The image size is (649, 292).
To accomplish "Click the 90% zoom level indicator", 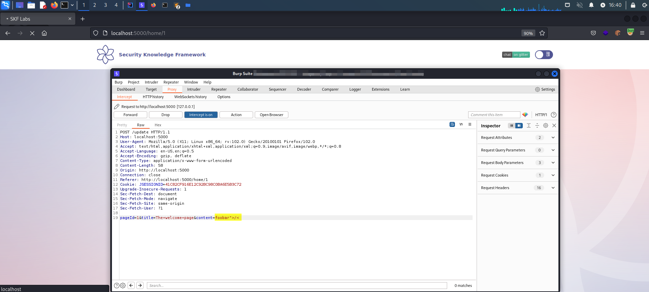I will (x=528, y=33).
